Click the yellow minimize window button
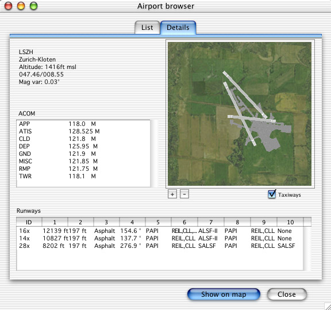 tap(21, 6)
